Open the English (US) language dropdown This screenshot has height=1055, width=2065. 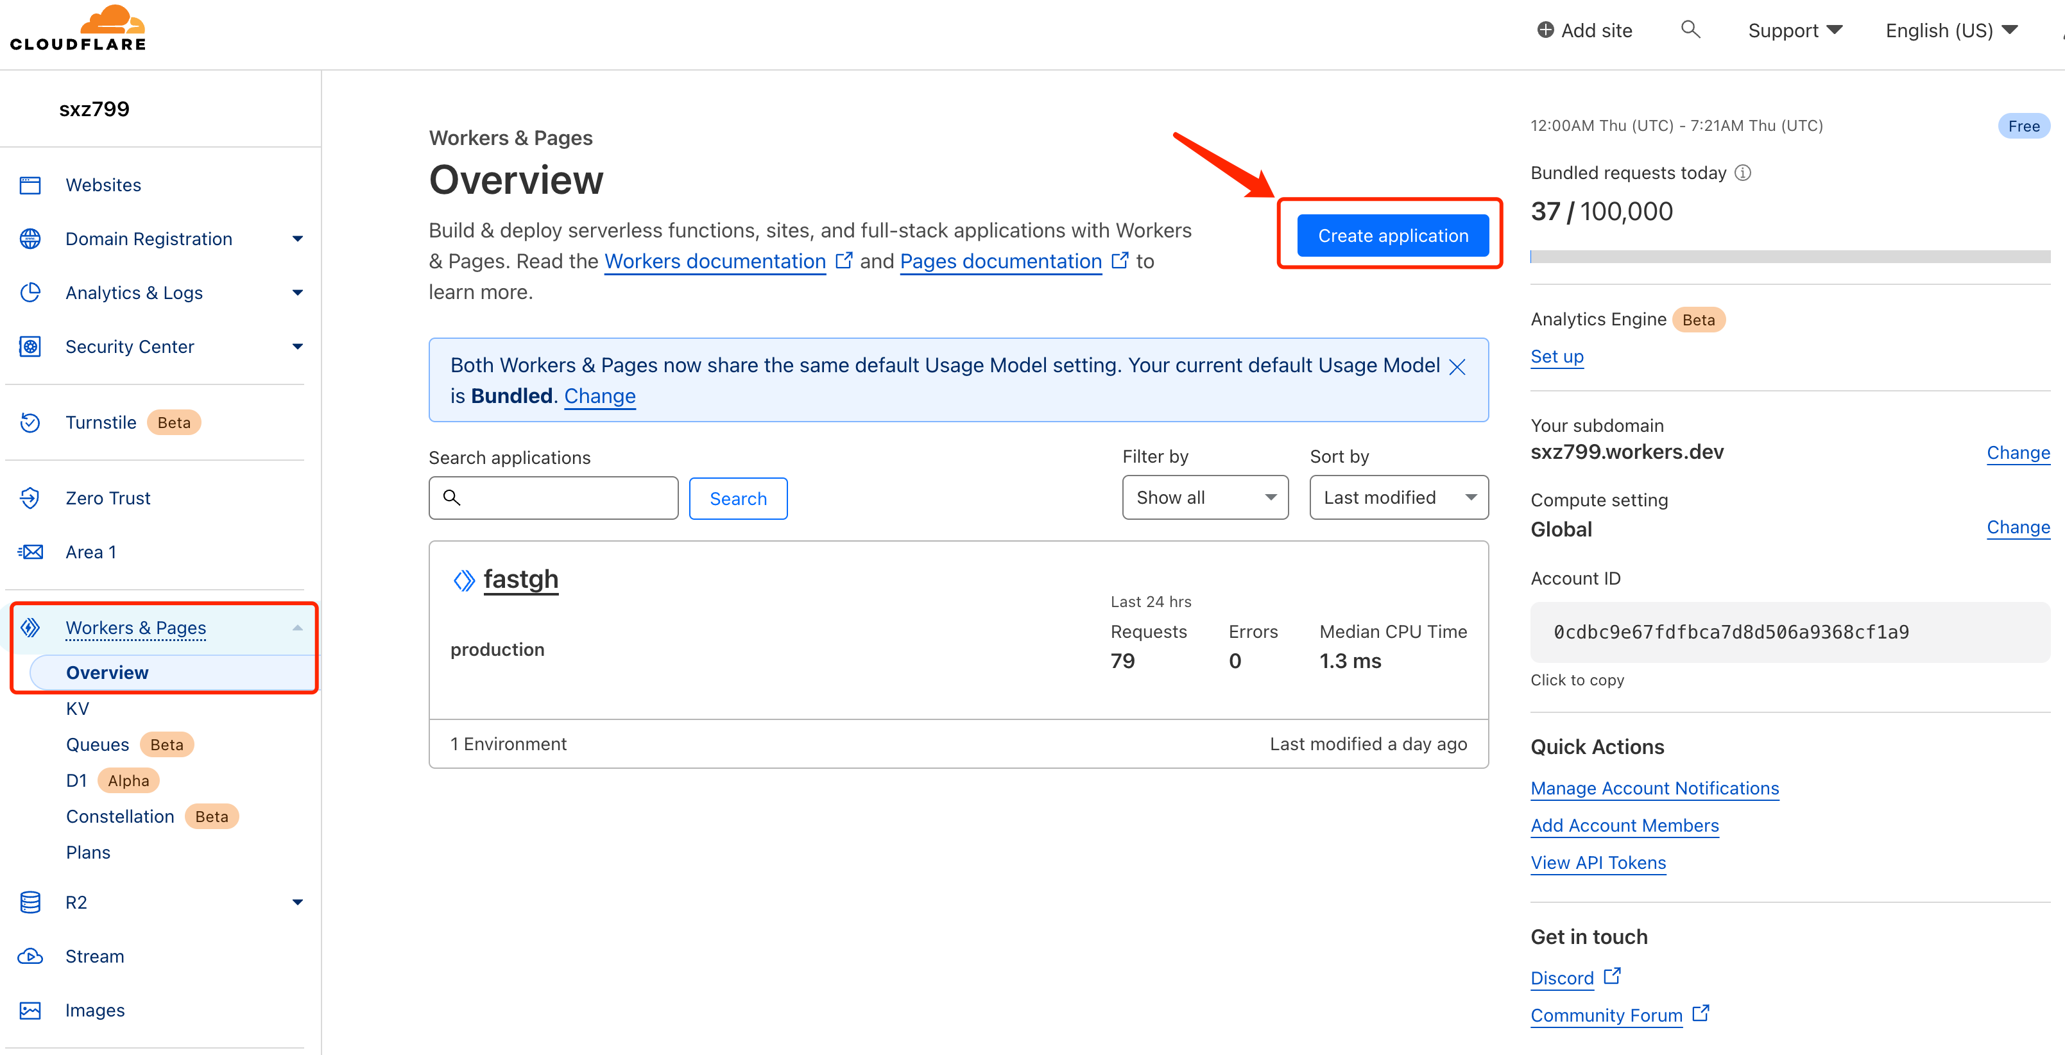point(1951,30)
